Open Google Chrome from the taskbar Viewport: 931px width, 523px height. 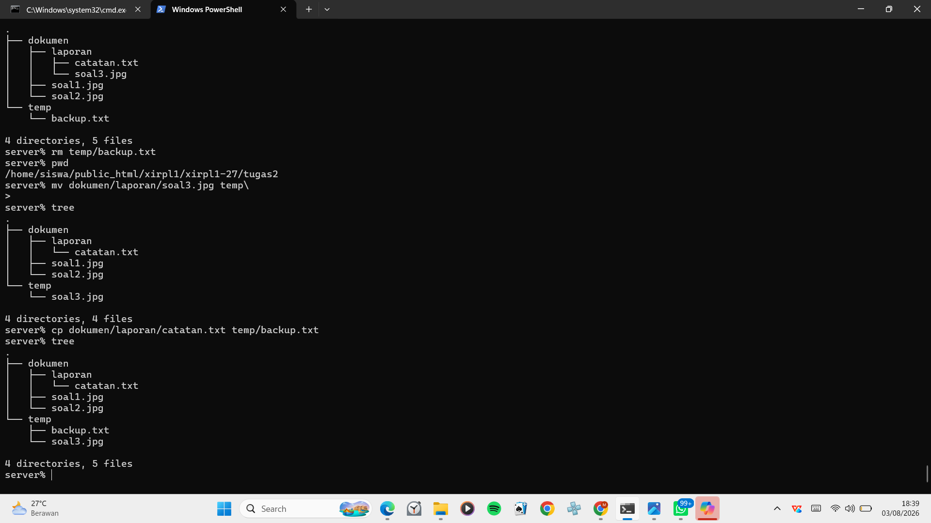tap(547, 508)
